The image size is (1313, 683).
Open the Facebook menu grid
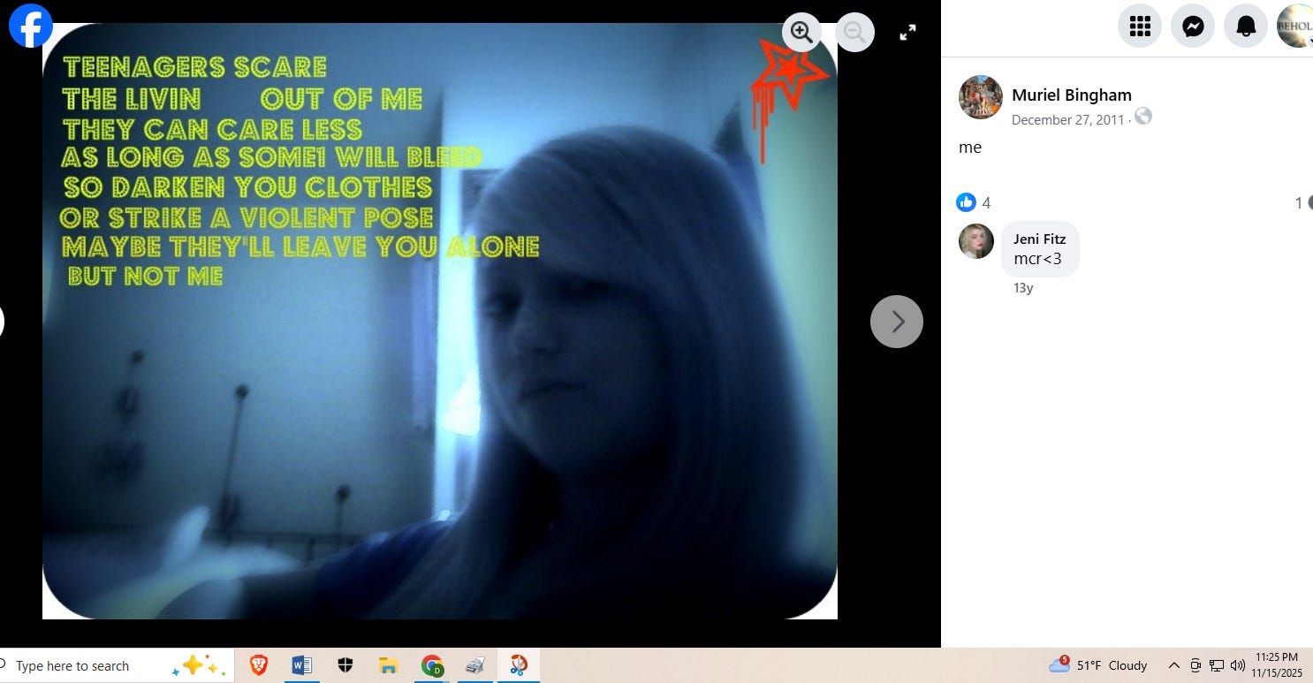coord(1140,26)
